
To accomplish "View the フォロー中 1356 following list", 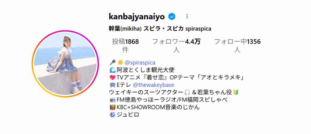I will pyautogui.click(x=238, y=45).
